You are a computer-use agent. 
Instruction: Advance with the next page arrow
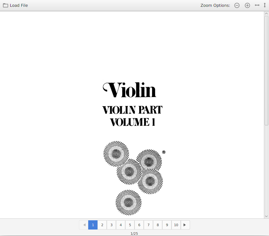pyautogui.click(x=185, y=225)
